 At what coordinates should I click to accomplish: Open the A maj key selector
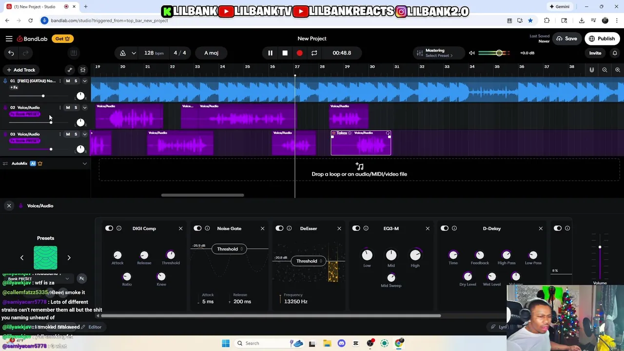(212, 53)
